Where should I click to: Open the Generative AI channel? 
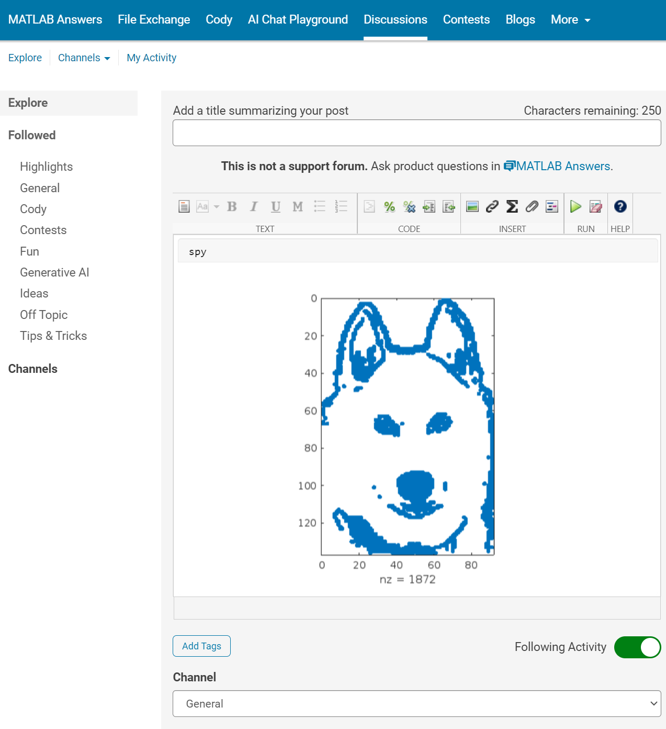click(54, 272)
